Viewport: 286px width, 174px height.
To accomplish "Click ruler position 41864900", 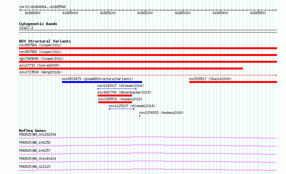I will [32, 13].
